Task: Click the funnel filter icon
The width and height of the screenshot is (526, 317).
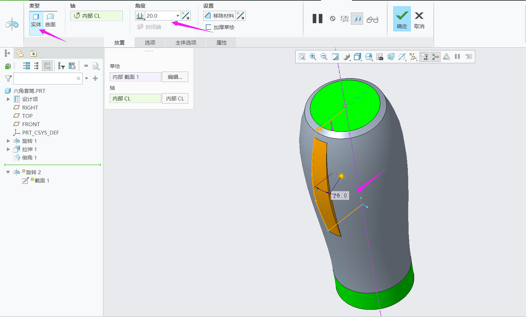Action: (8, 79)
